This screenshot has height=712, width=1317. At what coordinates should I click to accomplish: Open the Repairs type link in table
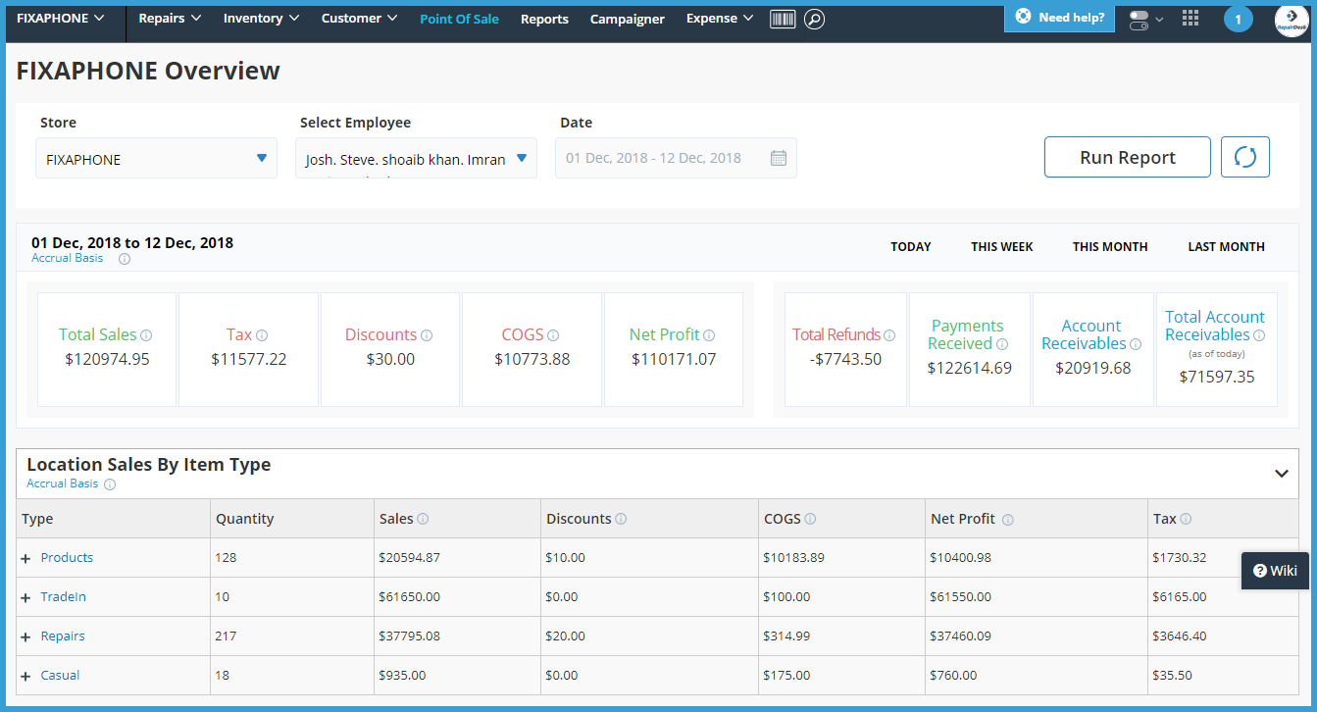[x=63, y=636]
